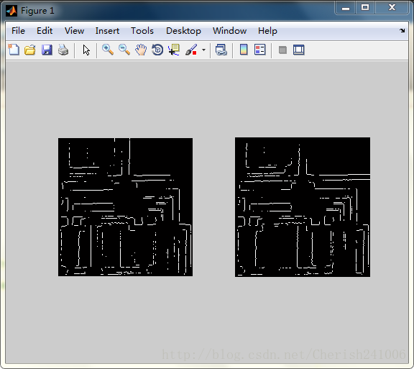Viewport: 414px width, 369px height.
Task: Insert a legend using the toolbar icon
Action: (x=259, y=50)
